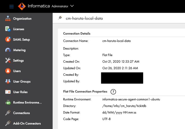Click the connection plug icon in header

[60, 18]
